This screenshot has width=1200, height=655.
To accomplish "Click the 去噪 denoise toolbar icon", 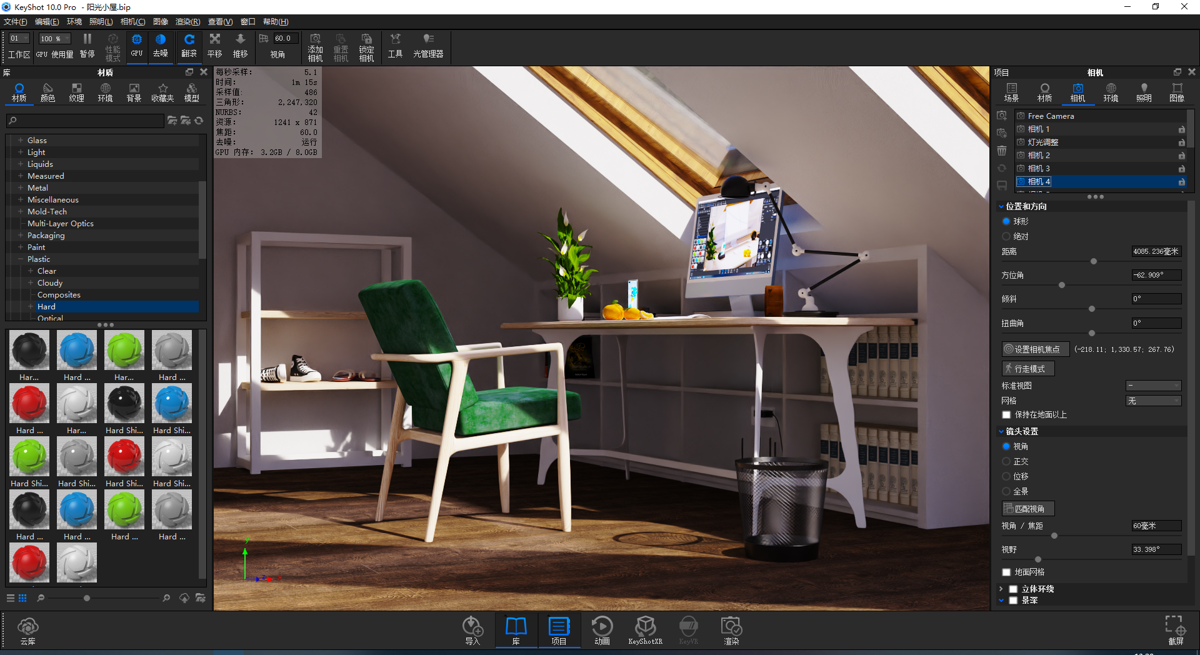I will [x=161, y=46].
